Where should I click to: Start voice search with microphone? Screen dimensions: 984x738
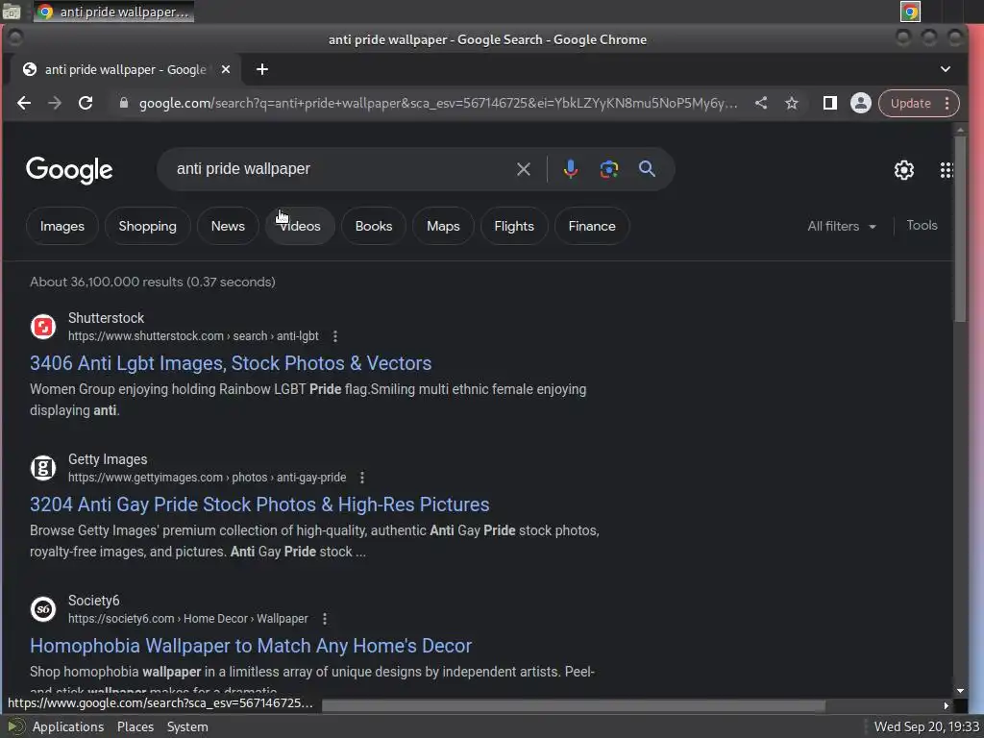pyautogui.click(x=571, y=169)
